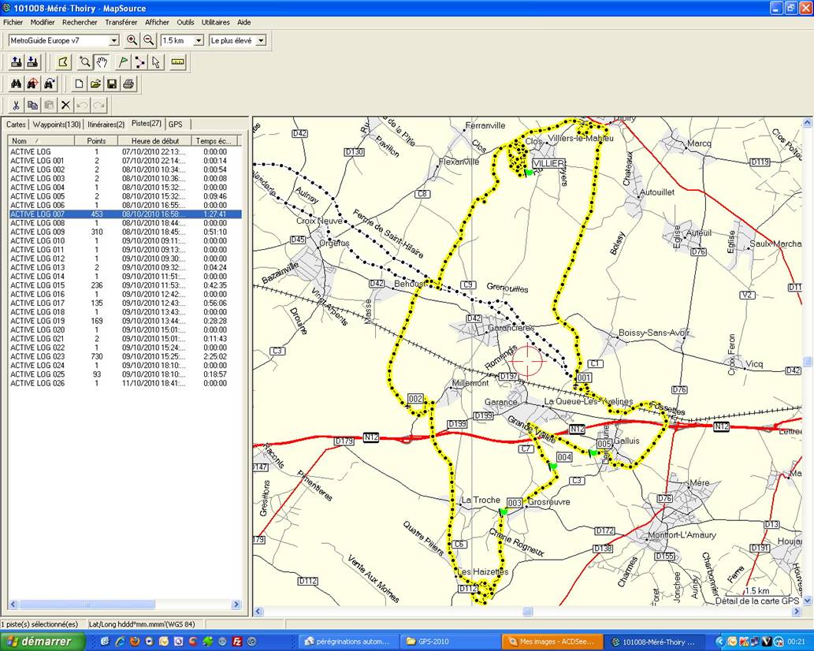Click left arrow of map horizontal scrollbar

coord(258,612)
